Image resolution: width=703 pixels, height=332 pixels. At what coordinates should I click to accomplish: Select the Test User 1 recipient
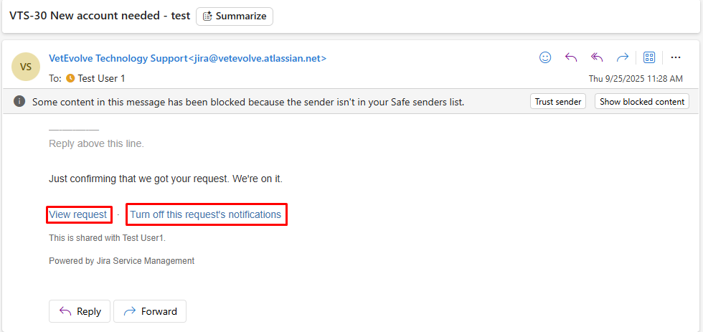(101, 78)
